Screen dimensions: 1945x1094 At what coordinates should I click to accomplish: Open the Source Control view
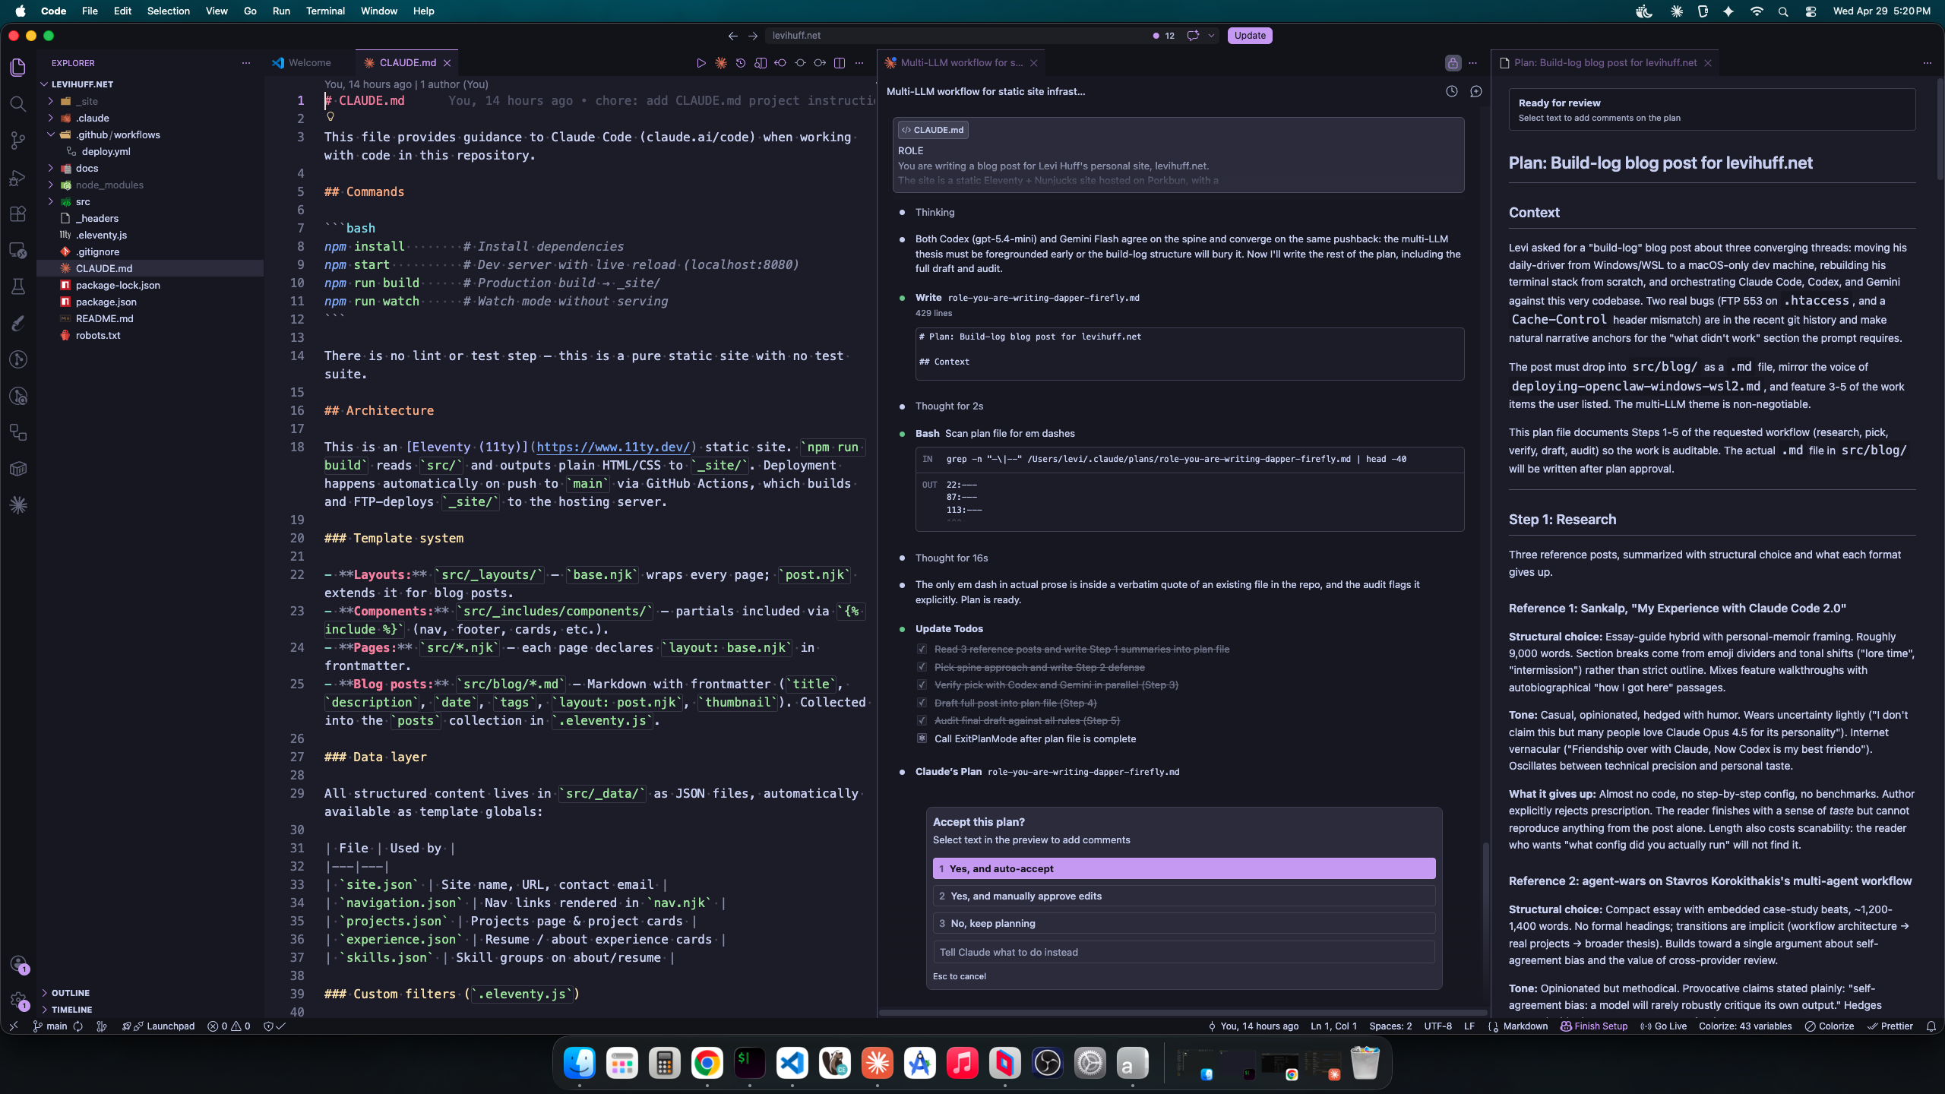point(18,141)
